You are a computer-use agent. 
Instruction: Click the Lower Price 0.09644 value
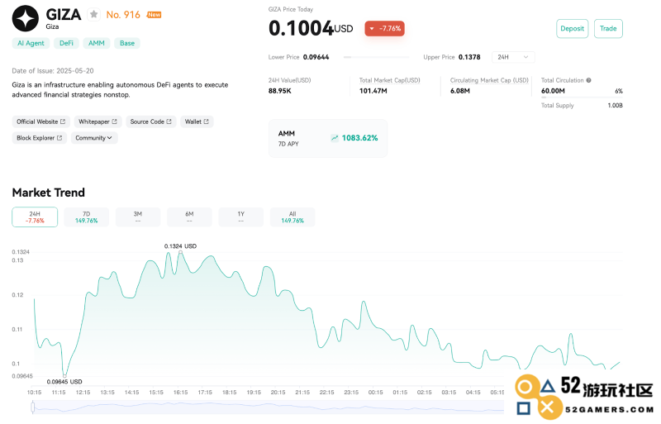click(x=316, y=57)
